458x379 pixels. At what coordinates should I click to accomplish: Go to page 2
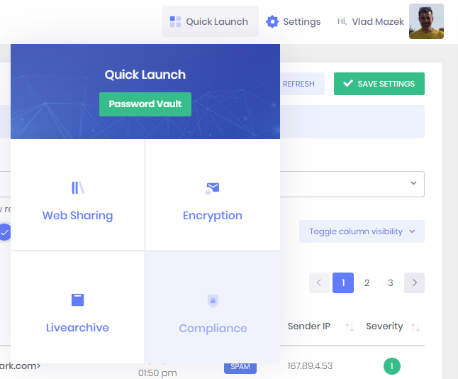click(367, 282)
